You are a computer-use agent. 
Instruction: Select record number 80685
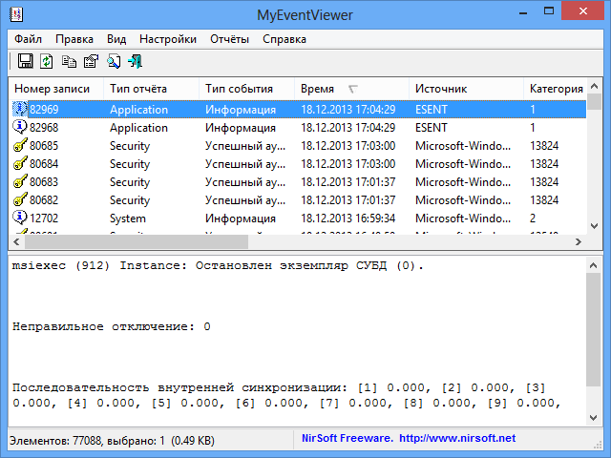coord(44,146)
